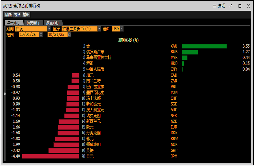Select the 瑞典克朗 row
This screenshot has height=166, width=254.
click(x=128, y=116)
